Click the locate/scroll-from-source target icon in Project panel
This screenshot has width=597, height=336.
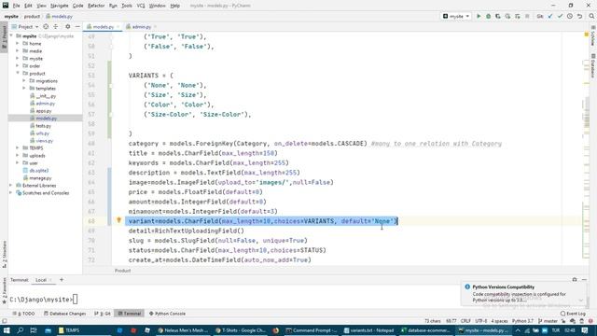[46, 27]
